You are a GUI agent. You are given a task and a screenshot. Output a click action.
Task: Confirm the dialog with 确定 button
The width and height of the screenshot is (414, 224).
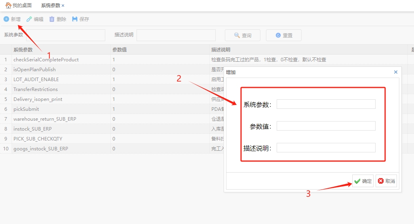(363, 181)
